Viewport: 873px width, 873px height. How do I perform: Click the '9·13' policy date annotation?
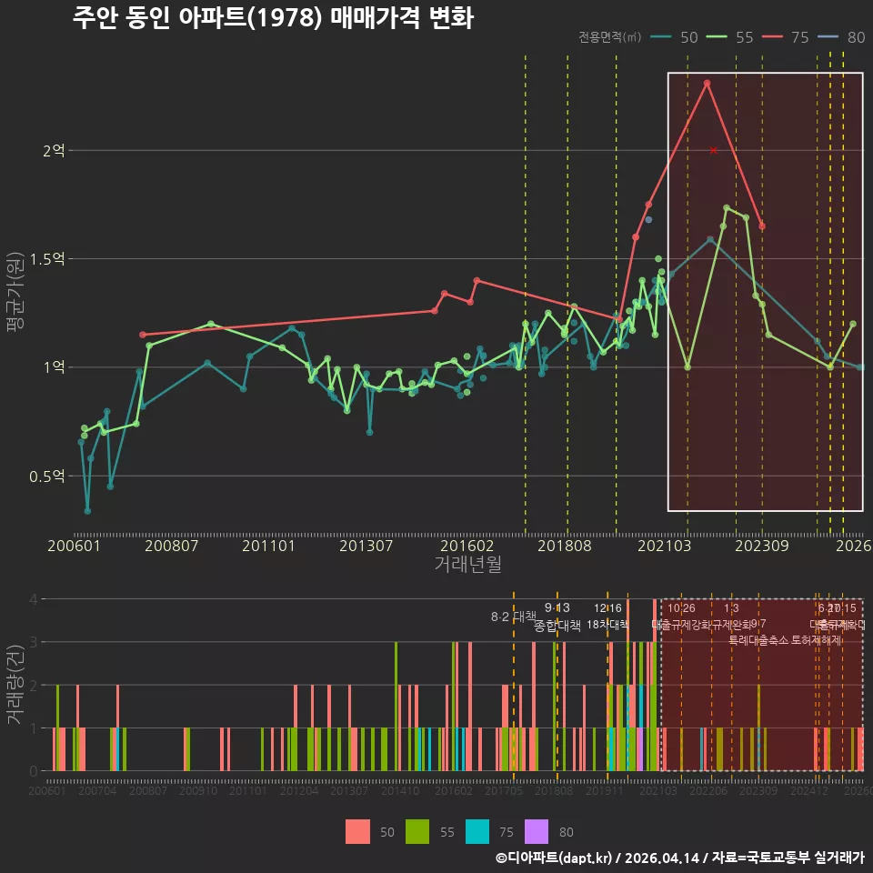(x=557, y=607)
